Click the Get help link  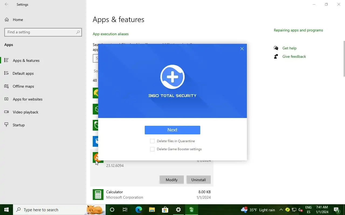(x=289, y=48)
